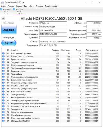Click the empty Буква тома field
103x128 pixels.
point(53,38)
